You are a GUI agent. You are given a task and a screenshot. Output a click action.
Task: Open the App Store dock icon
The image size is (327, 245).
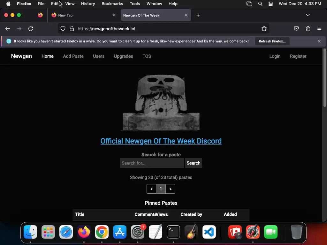(120, 232)
